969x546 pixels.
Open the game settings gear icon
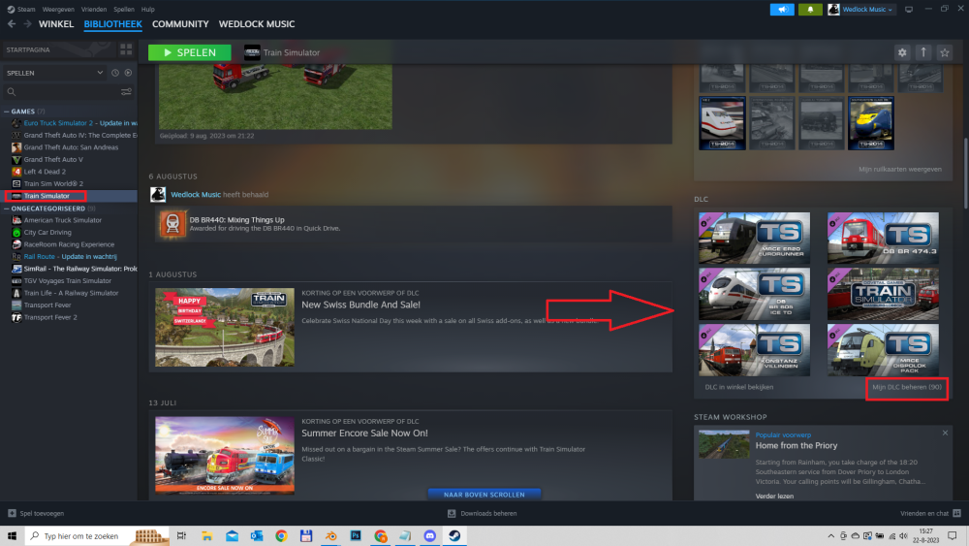click(902, 52)
